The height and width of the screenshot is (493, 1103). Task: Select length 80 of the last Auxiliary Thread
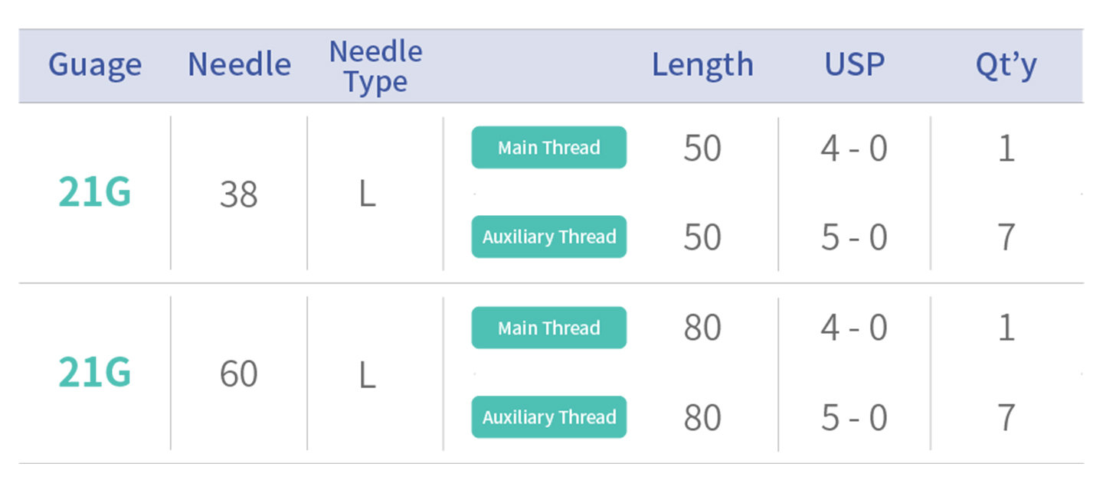coord(702,417)
